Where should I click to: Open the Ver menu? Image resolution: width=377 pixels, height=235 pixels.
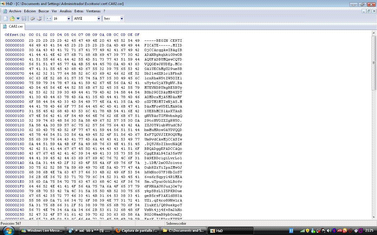pos(54,11)
